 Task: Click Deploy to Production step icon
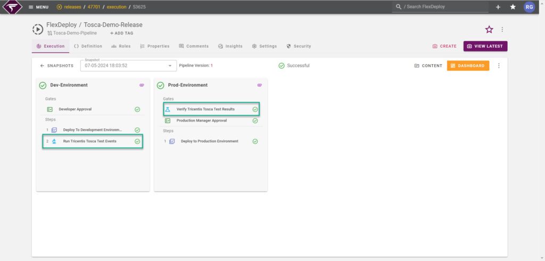click(x=172, y=142)
